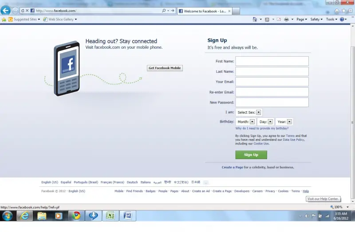Viewport: 355px width, 232px height.
Task: Open Windows Explorer folder in taskbar
Action: pyautogui.click(x=42, y=216)
